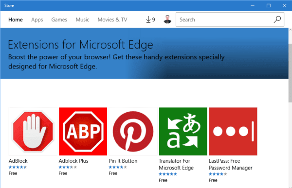
Task: Minimize the Store window
Action: [253, 5]
